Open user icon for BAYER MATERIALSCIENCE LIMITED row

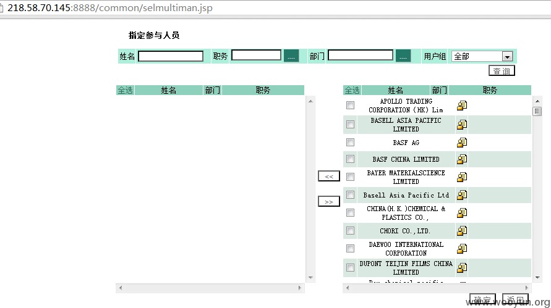(x=462, y=177)
